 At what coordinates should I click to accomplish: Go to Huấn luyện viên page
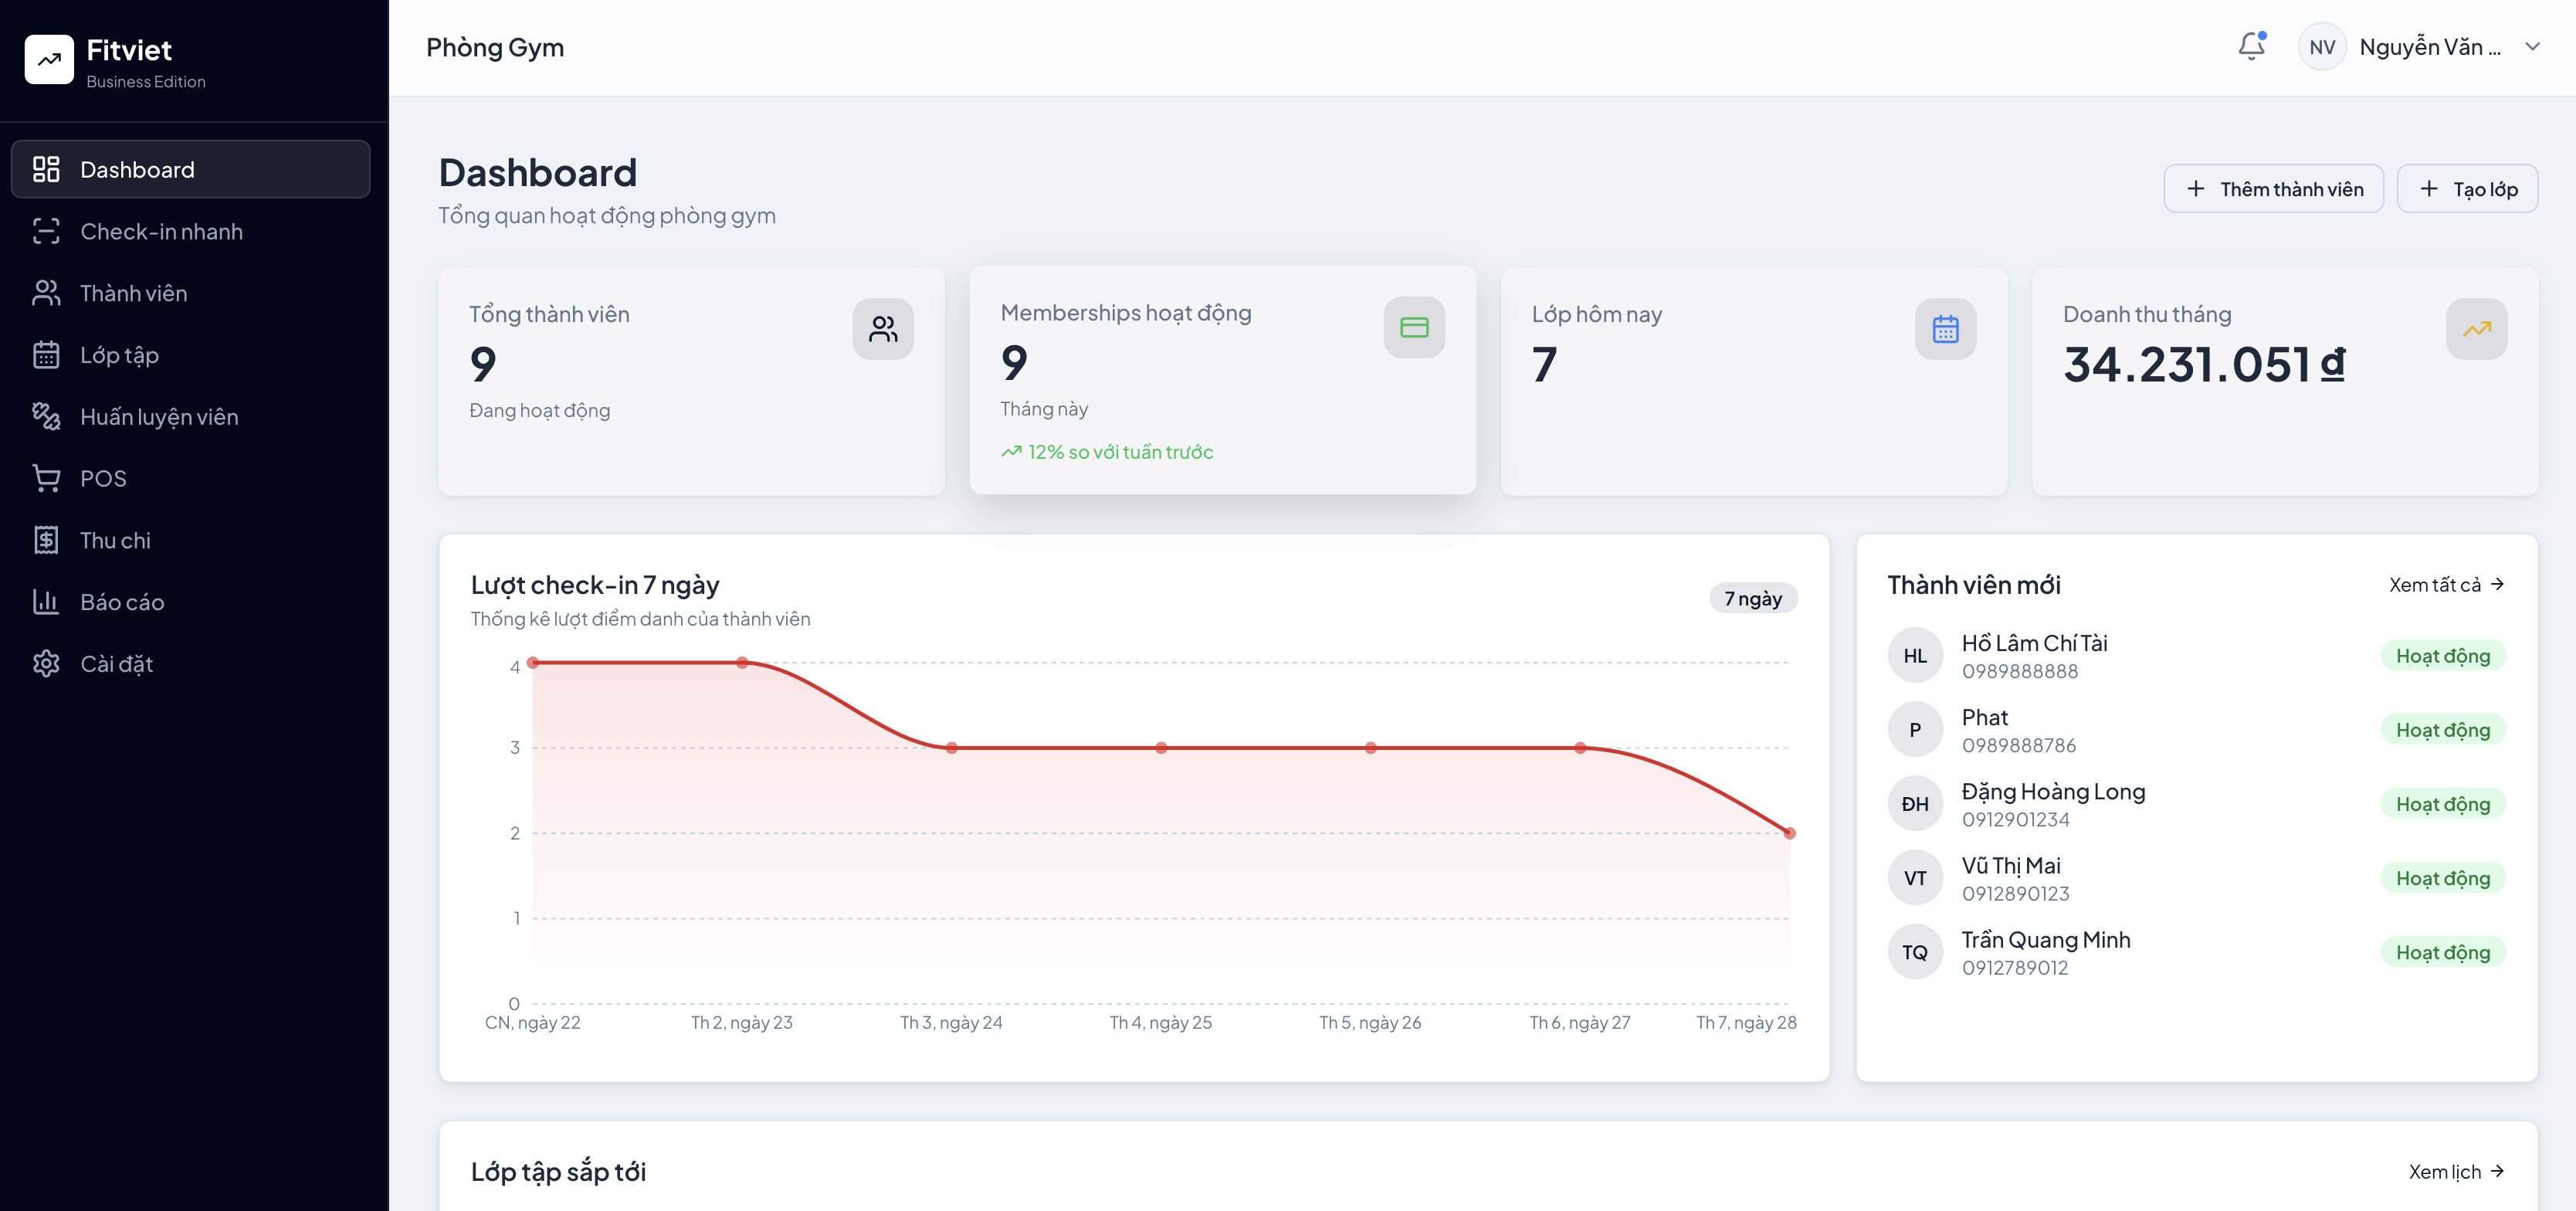(159, 416)
